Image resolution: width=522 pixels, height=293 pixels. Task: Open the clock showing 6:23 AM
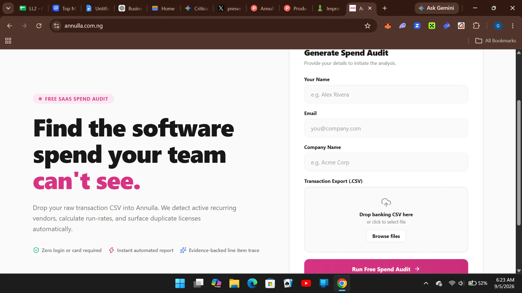coord(505,283)
